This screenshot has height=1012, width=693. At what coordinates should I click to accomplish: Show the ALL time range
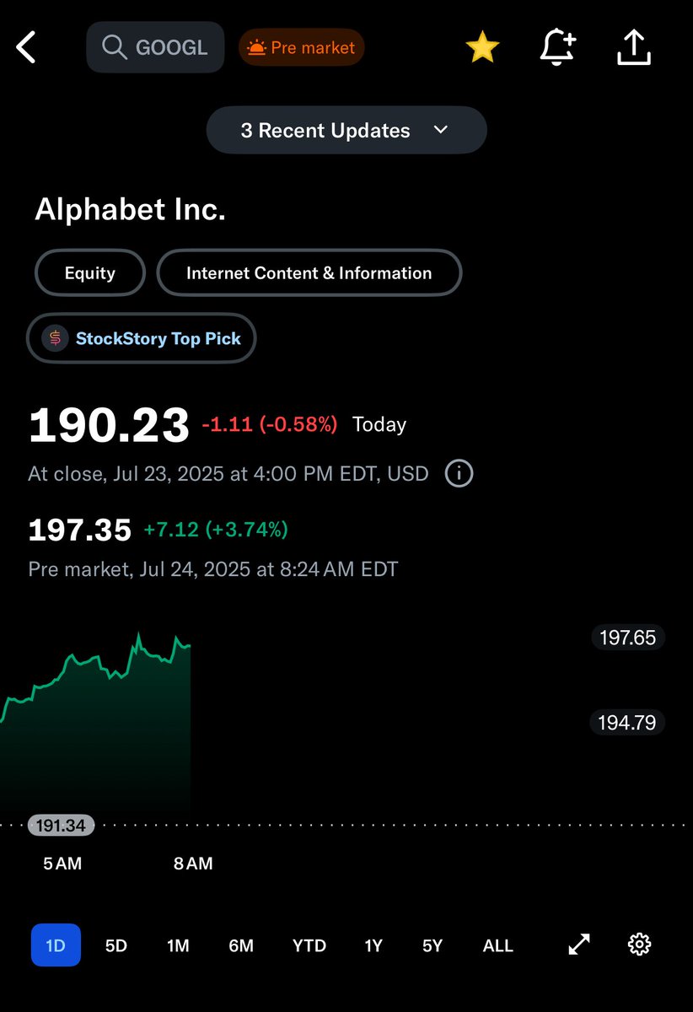pos(497,945)
